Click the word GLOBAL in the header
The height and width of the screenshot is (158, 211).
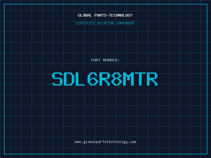(85, 15)
